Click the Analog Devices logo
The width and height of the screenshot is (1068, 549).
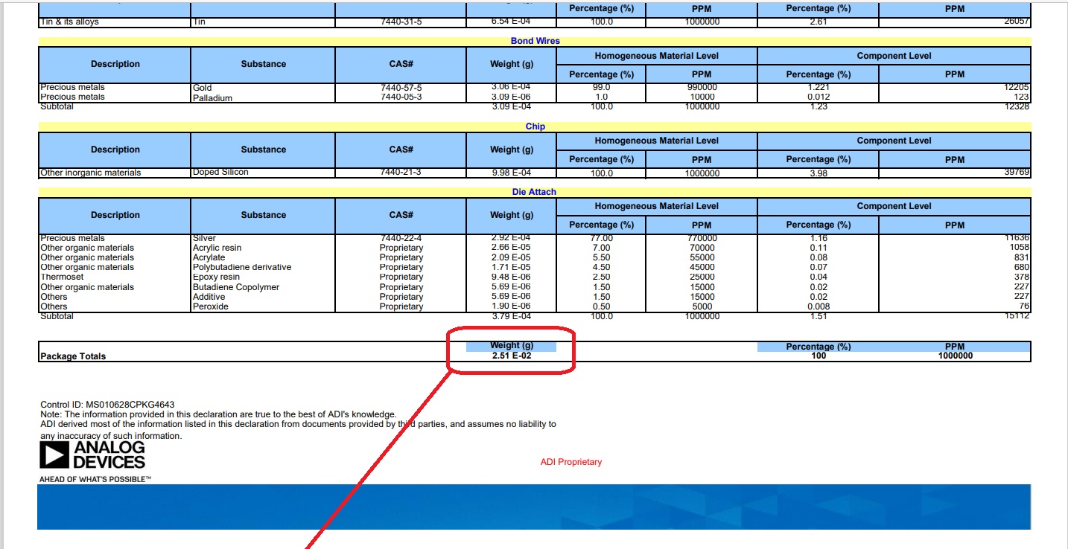coord(92,455)
